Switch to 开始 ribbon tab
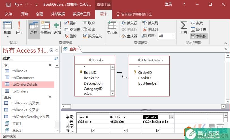Screen dimensions: 230x140 click(x=24, y=14)
